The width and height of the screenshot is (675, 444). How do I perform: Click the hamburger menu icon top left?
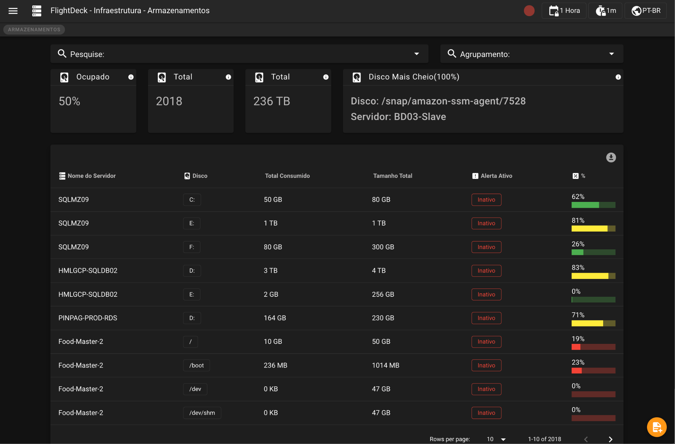point(14,11)
